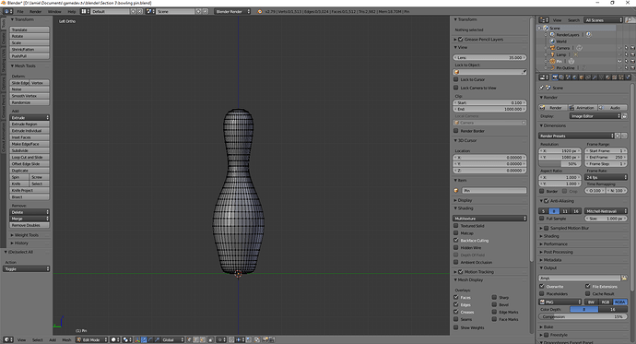Enable Matcap checkbox
This screenshot has width=636, height=344.
456,232
